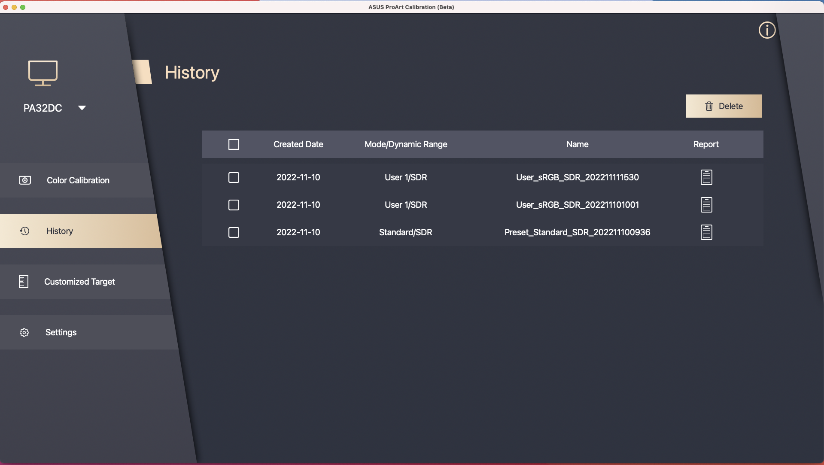Click the History clock icon in sidebar
The image size is (824, 465).
tap(24, 231)
